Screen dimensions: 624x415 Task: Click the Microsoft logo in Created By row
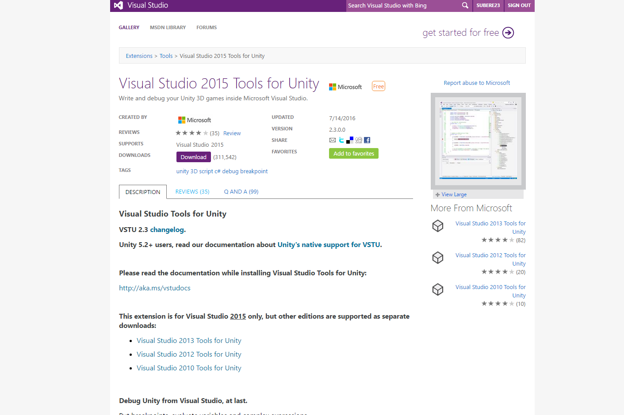click(x=195, y=120)
